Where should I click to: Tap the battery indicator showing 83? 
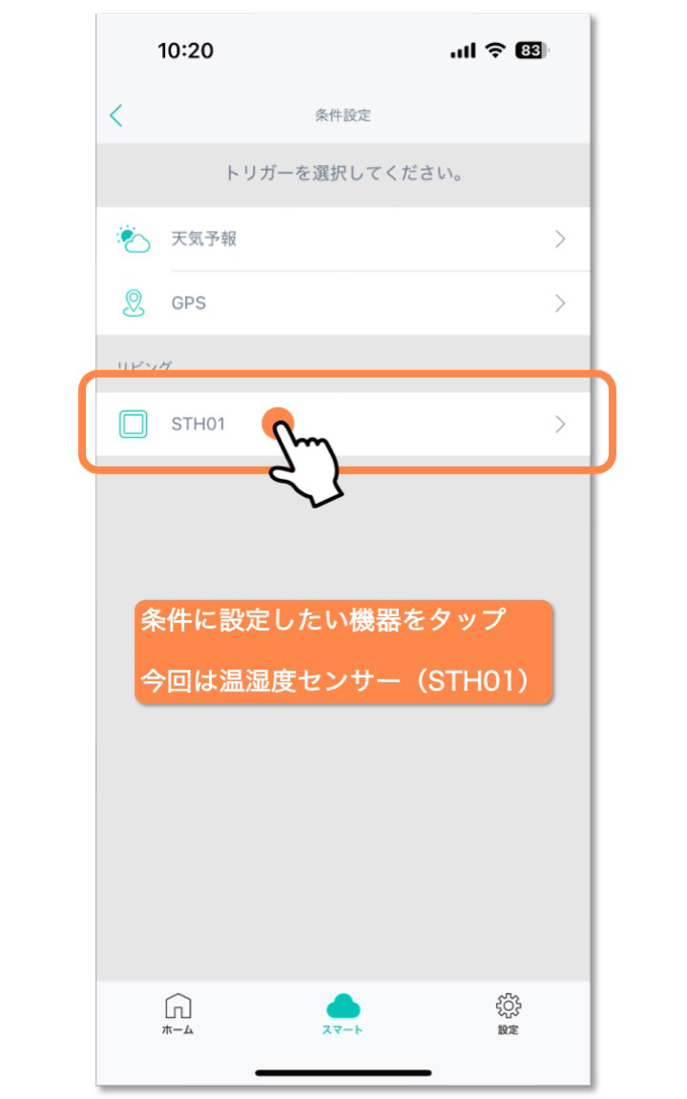pos(532,51)
